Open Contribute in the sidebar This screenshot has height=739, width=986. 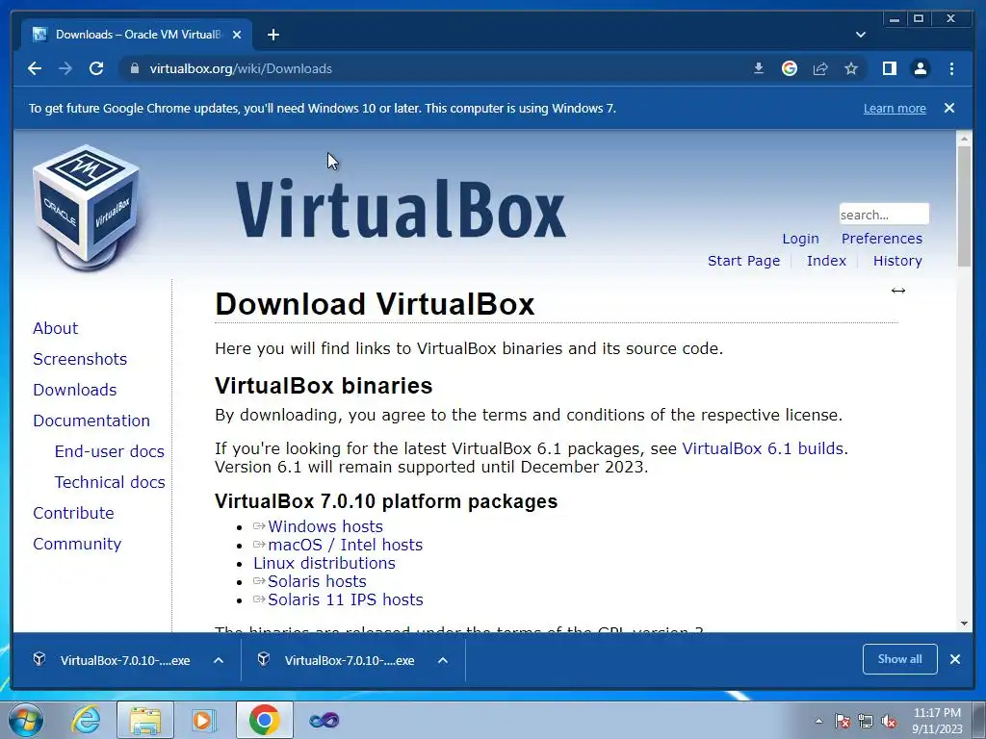(x=73, y=513)
